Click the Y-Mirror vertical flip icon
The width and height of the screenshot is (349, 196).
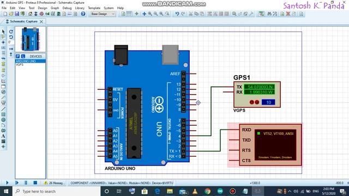coord(11,54)
